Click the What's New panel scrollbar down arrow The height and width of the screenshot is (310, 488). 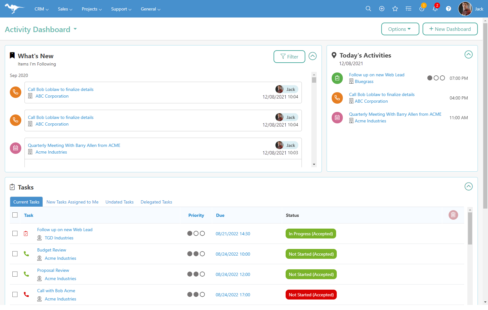314,164
